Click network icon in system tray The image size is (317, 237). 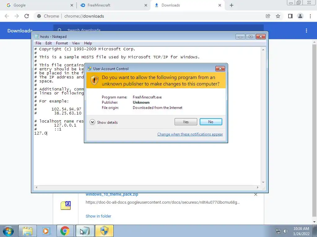tap(278, 231)
